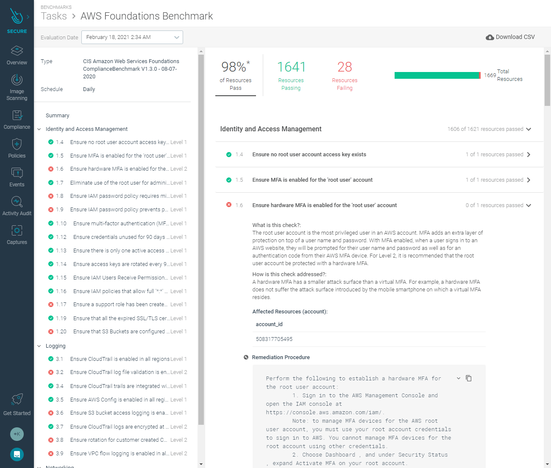Open the chat support bubble icon

click(x=17, y=454)
